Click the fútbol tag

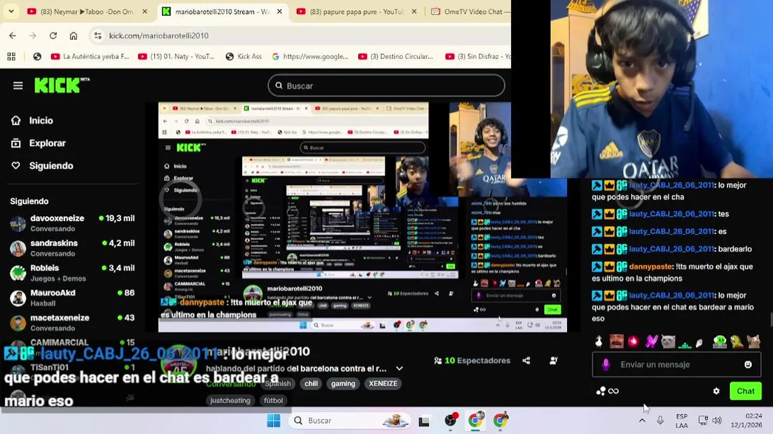click(273, 400)
